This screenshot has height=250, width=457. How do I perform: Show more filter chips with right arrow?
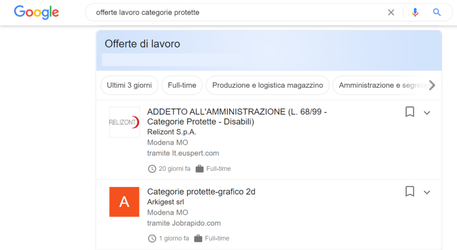(x=432, y=85)
